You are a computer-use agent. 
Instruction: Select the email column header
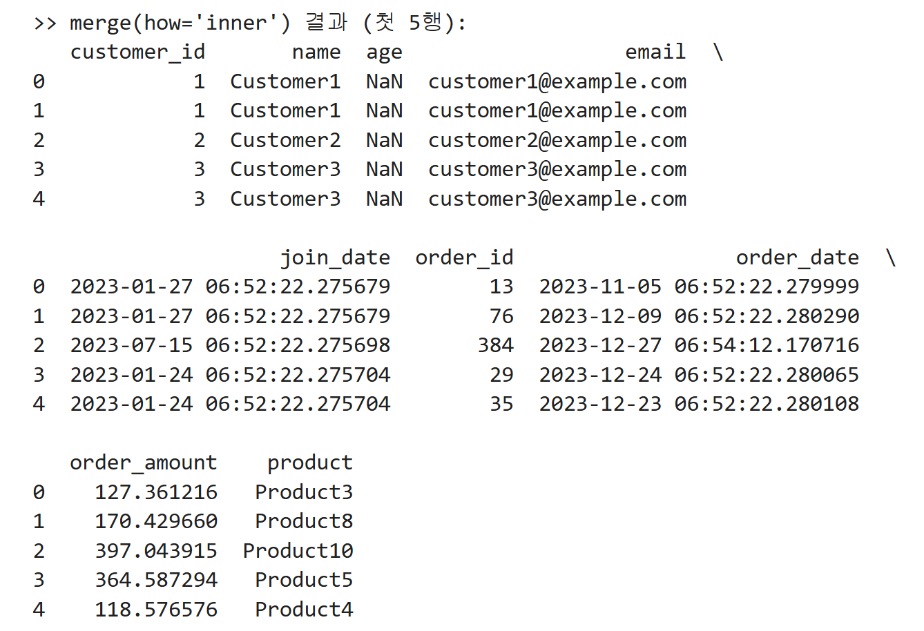click(x=655, y=52)
